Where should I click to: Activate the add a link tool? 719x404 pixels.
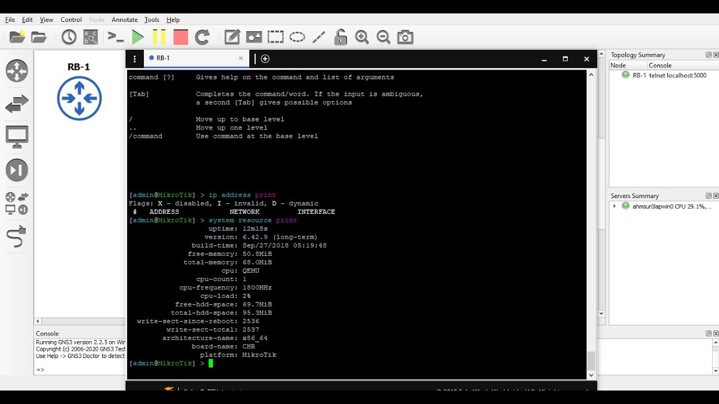[x=17, y=236]
